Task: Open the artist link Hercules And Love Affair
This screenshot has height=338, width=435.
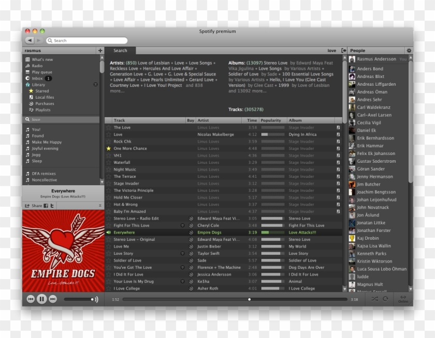Action: 168,68
